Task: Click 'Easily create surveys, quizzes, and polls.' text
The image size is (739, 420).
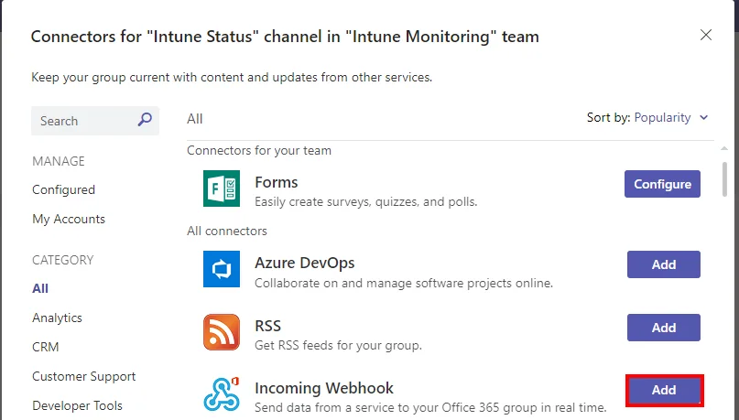Action: [365, 201]
